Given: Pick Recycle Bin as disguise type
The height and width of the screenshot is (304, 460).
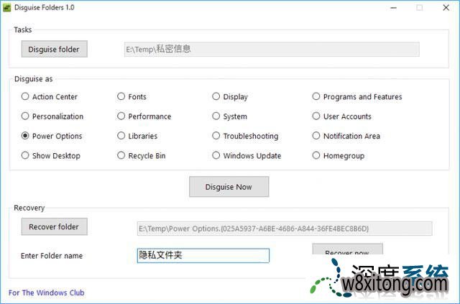Looking at the screenshot, I should click(121, 155).
